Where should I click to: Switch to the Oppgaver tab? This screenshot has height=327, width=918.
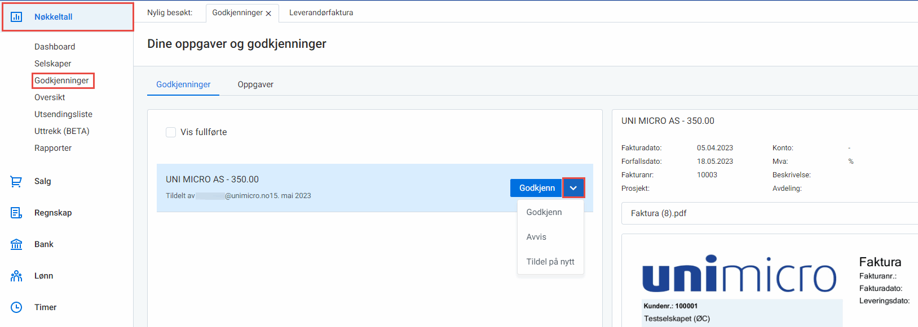click(255, 84)
